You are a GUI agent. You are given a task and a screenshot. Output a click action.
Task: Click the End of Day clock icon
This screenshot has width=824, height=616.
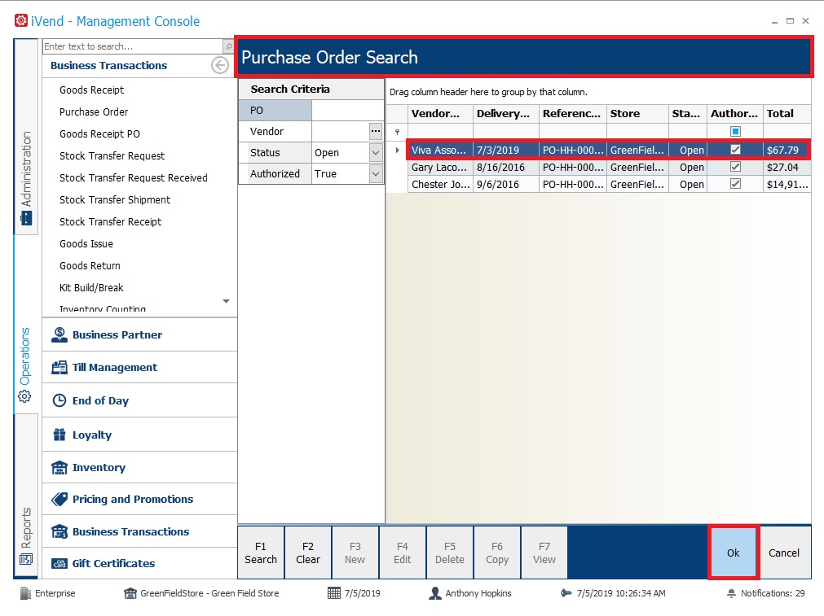click(x=59, y=400)
